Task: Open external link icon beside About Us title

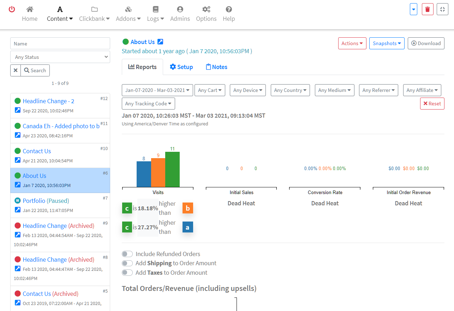Action: [160, 42]
